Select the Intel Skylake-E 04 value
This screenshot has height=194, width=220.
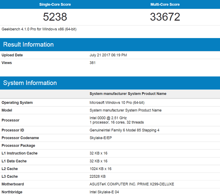point(104,192)
